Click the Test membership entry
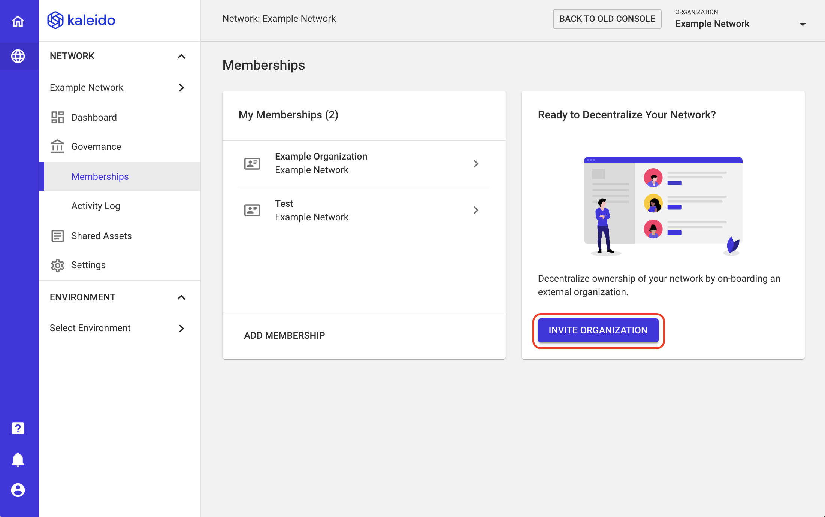This screenshot has height=517, width=825. click(363, 210)
